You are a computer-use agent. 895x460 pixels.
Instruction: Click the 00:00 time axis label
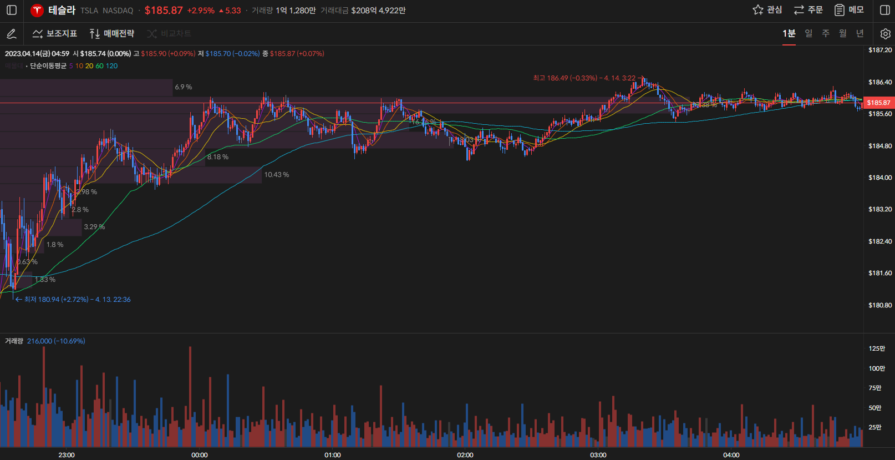click(x=200, y=455)
